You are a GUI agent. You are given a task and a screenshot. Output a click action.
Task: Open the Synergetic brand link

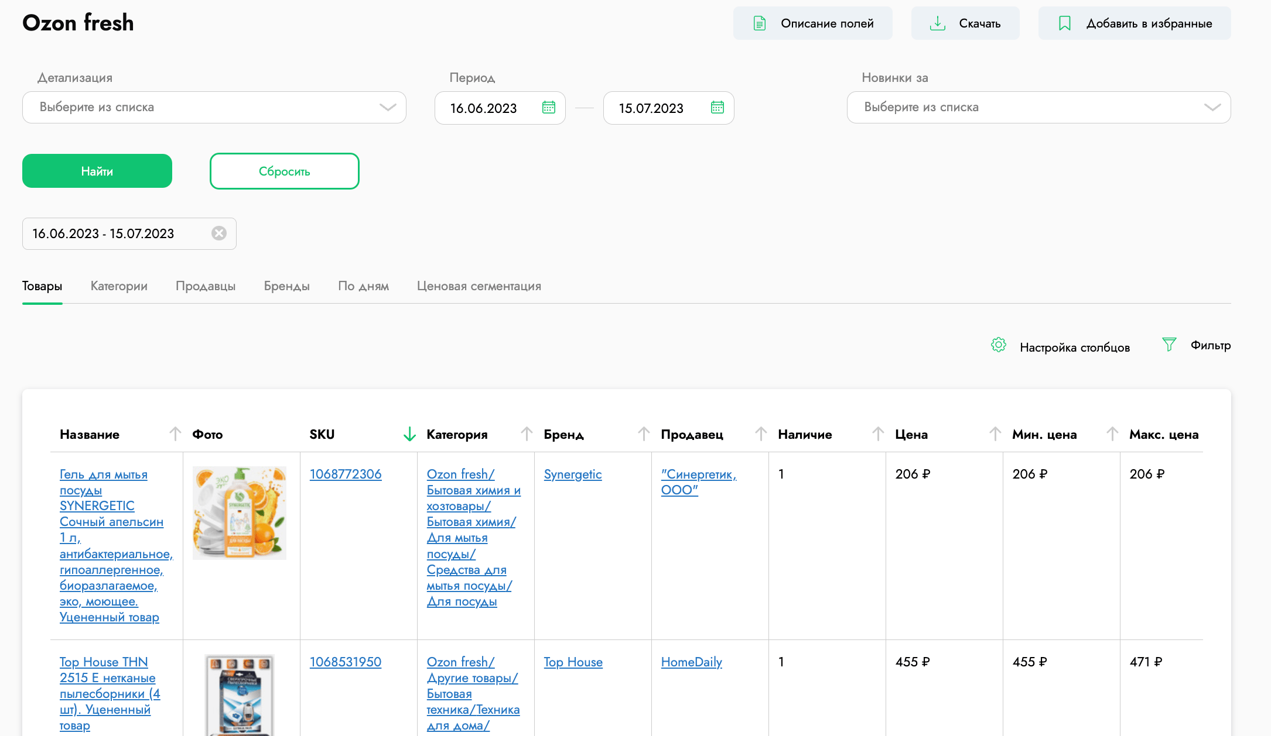[573, 474]
